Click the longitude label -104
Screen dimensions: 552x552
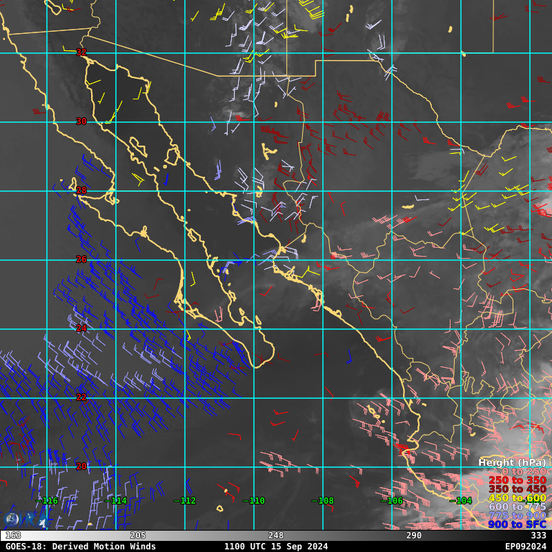[460, 501]
